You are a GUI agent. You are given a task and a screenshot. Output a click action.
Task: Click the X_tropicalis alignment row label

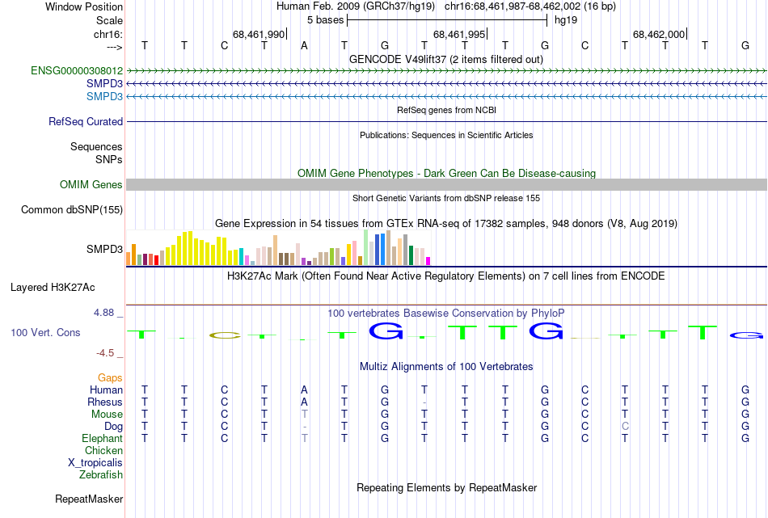pyautogui.click(x=95, y=463)
